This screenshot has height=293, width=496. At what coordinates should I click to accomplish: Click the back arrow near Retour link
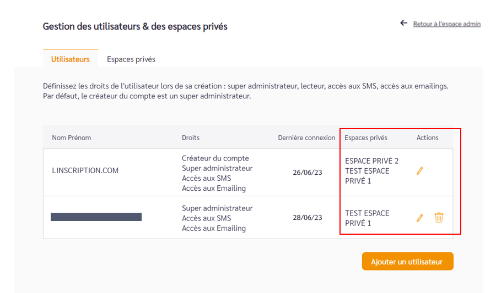click(x=403, y=23)
